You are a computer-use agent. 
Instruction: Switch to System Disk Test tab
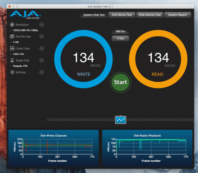(94, 15)
